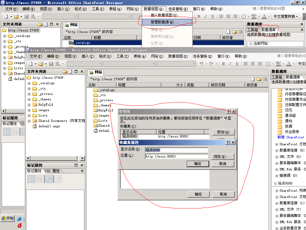Screen dimensions: 306x230
Task: Click the help question mark in 收藏集属性 dialog
Action: pos(227,142)
